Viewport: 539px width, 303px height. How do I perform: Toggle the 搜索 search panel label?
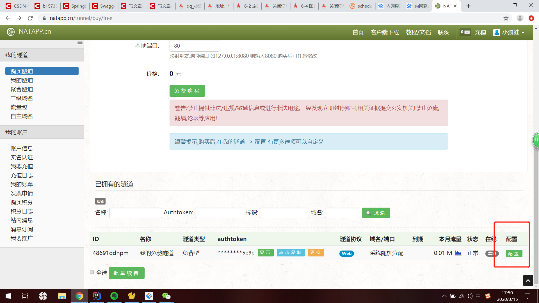click(100, 201)
